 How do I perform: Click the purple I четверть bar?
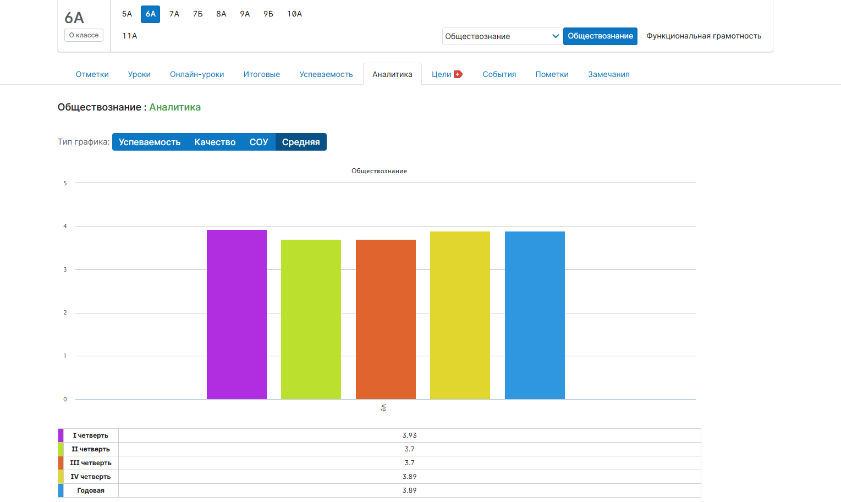point(237,315)
